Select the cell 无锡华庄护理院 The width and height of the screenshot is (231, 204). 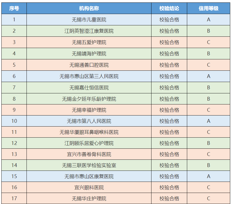(89, 198)
